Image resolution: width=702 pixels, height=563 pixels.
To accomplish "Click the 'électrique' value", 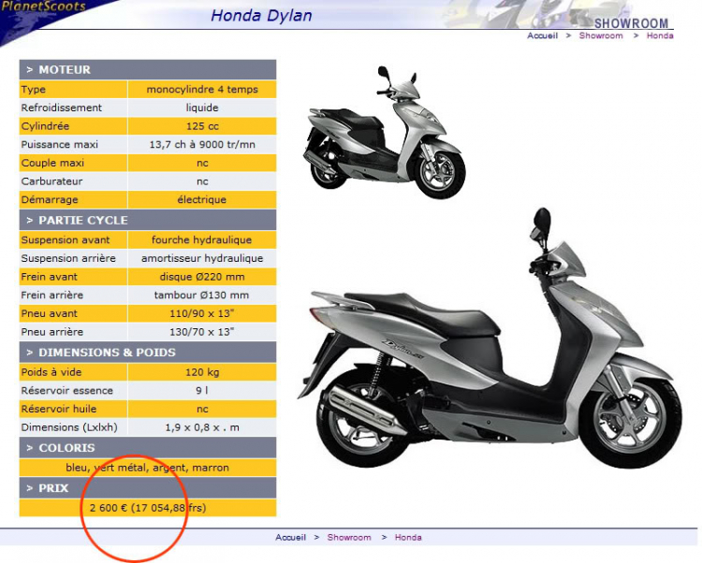I will coord(202,200).
